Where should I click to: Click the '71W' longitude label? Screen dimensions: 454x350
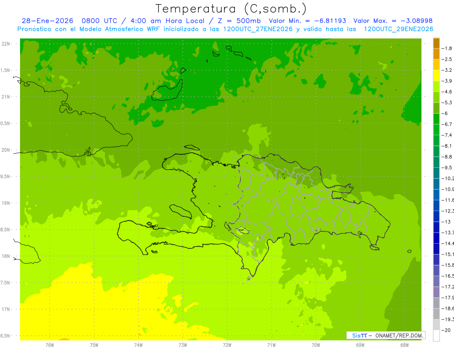pyautogui.click(x=271, y=345)
